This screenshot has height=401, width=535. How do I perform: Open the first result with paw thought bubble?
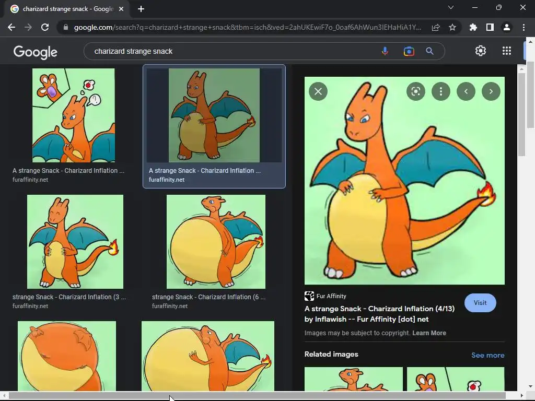tap(73, 115)
